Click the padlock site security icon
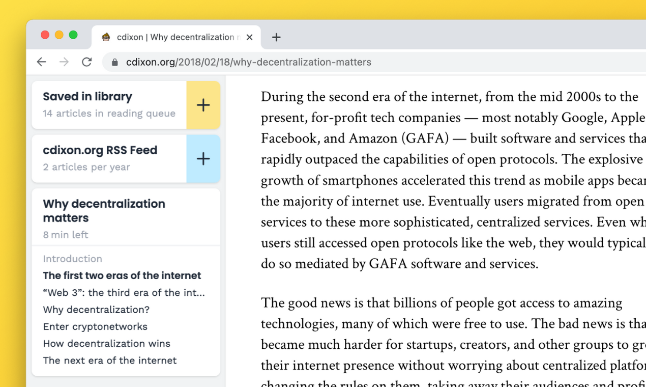Screen dimensions: 646x387 pos(115,62)
